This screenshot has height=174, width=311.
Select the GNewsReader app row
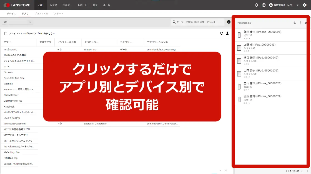tap(11, 95)
